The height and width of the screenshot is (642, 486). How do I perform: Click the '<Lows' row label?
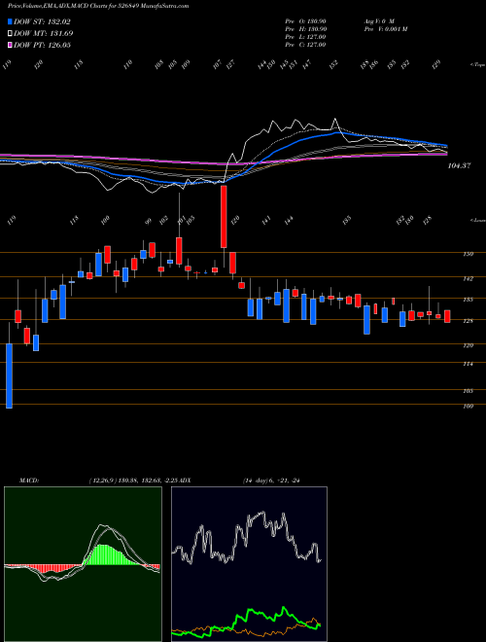(477, 220)
